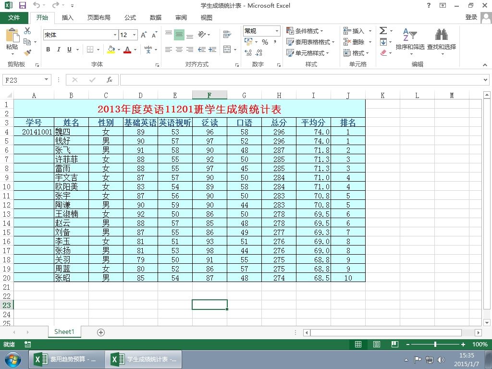This screenshot has width=492, height=369.
Task: Click the Copy icon in clipboard group
Action: 27,42
